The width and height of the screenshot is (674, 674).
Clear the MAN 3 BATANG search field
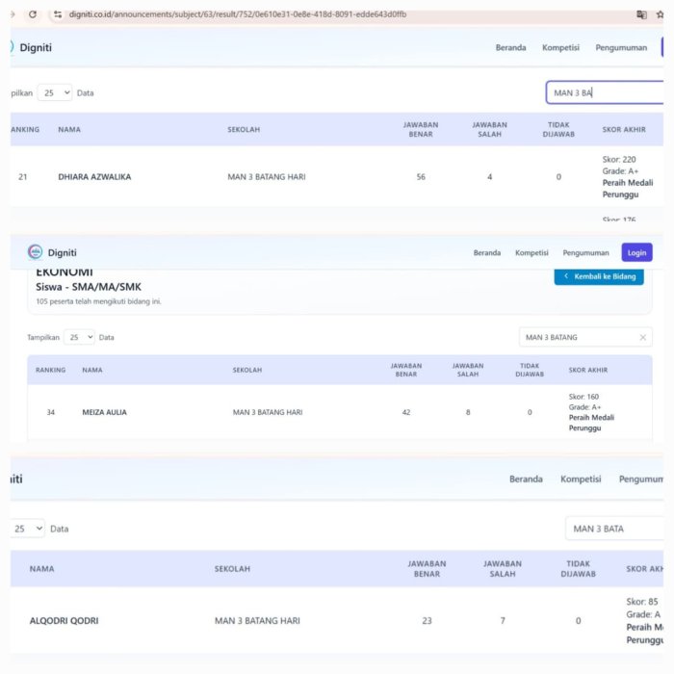(642, 337)
